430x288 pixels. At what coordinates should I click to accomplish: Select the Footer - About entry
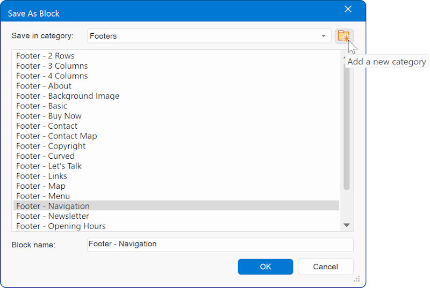click(x=44, y=86)
